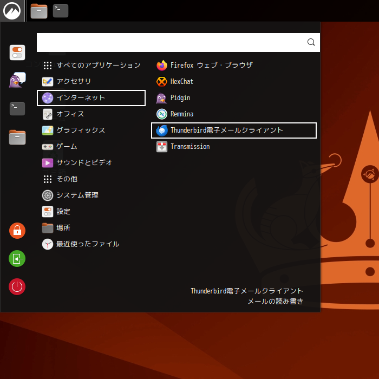379x379 pixels.
Task: Open file manager from favorites sidebar
Action: pos(17,137)
